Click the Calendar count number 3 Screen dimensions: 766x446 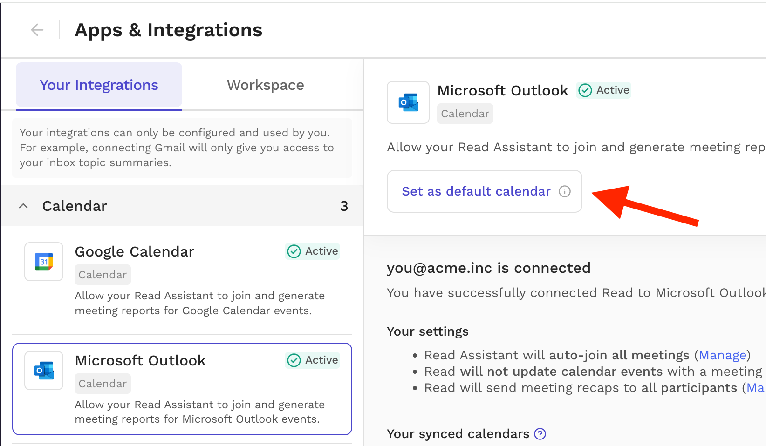click(x=344, y=206)
